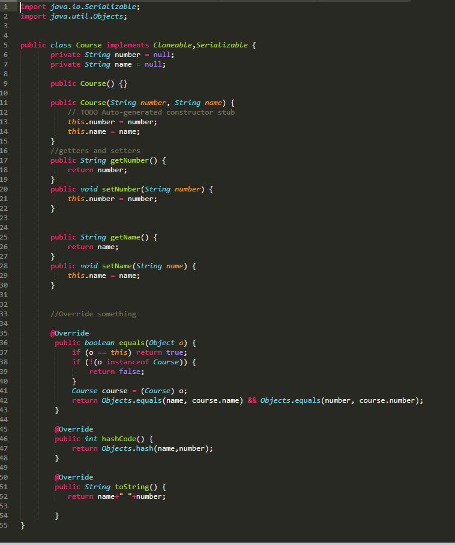Place cursor on 'private String name = null;'

click(x=108, y=64)
